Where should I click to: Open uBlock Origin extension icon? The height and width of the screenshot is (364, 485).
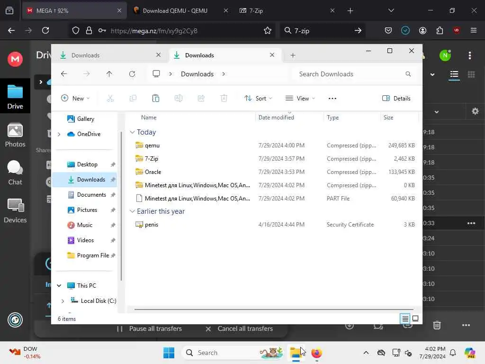pyautogui.click(x=456, y=30)
